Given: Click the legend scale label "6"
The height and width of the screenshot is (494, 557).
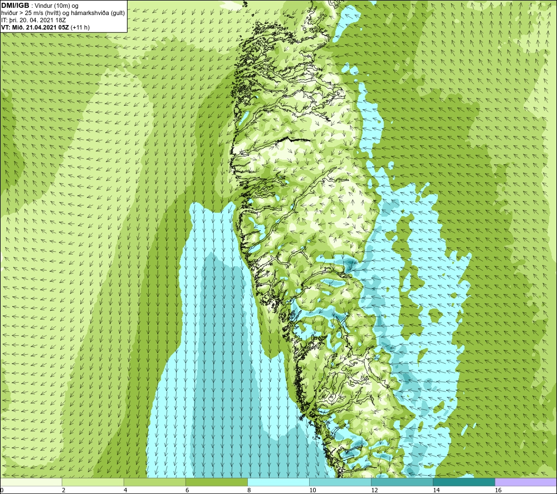Looking at the screenshot, I should pos(187,491).
